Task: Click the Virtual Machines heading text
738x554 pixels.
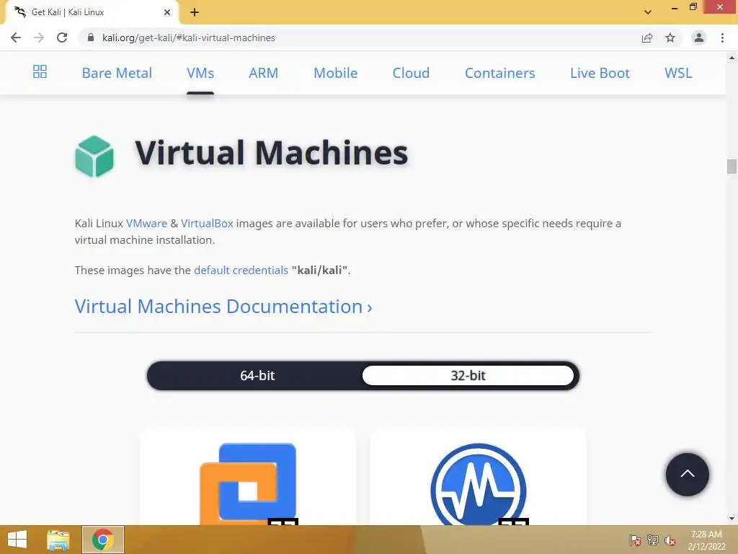Action: click(272, 153)
